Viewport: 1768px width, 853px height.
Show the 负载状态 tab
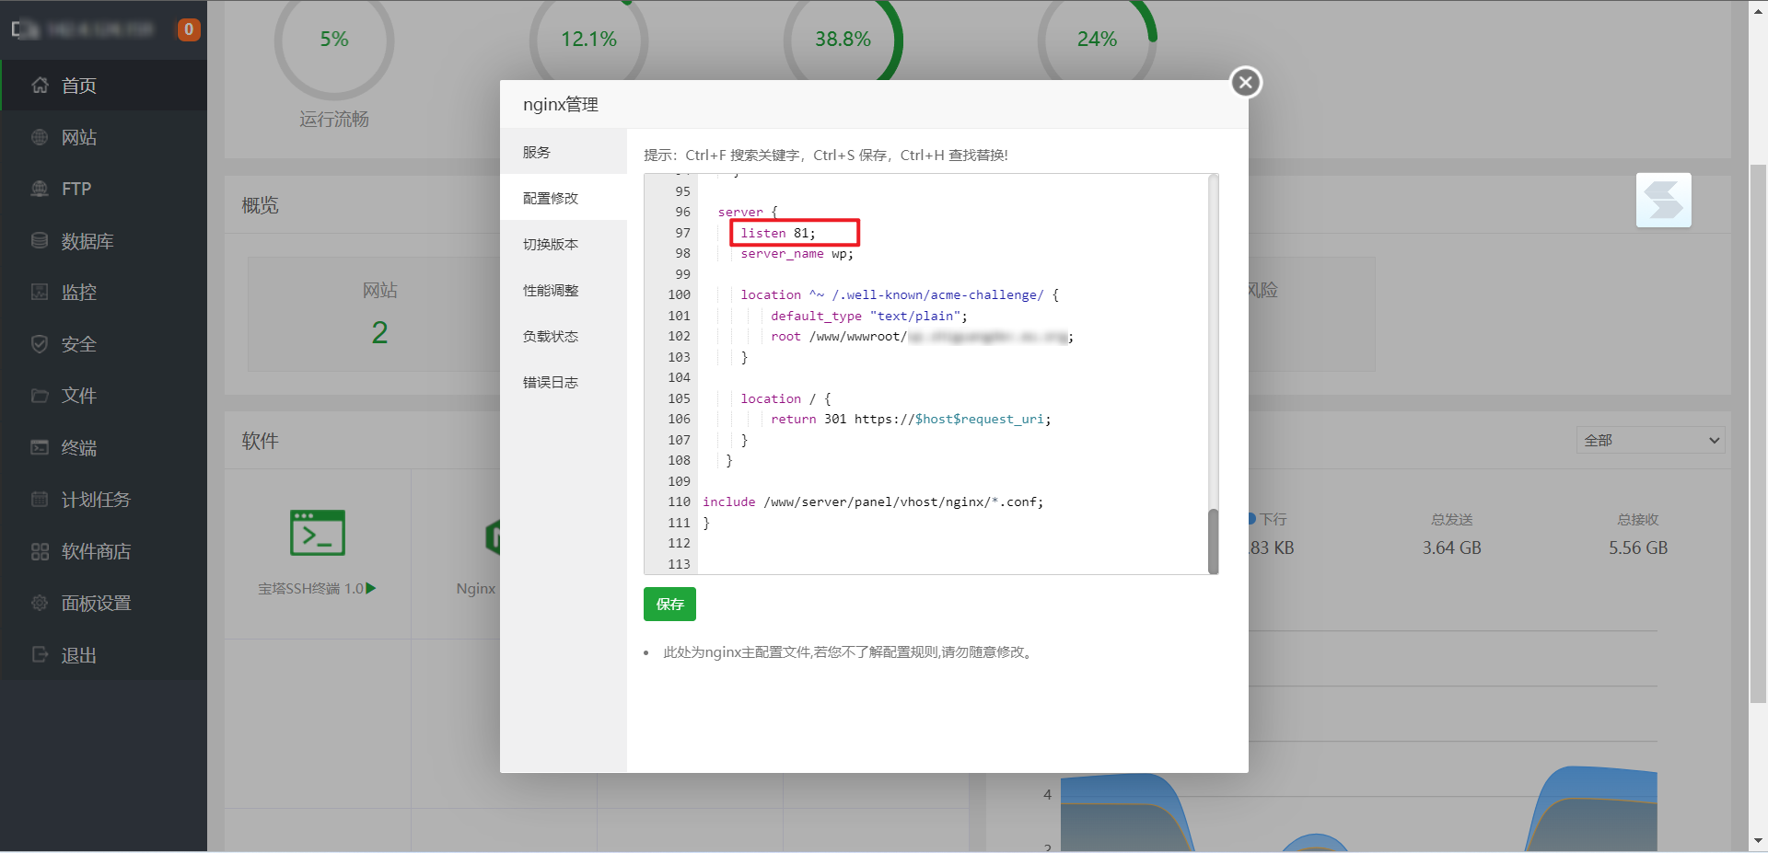click(564, 336)
